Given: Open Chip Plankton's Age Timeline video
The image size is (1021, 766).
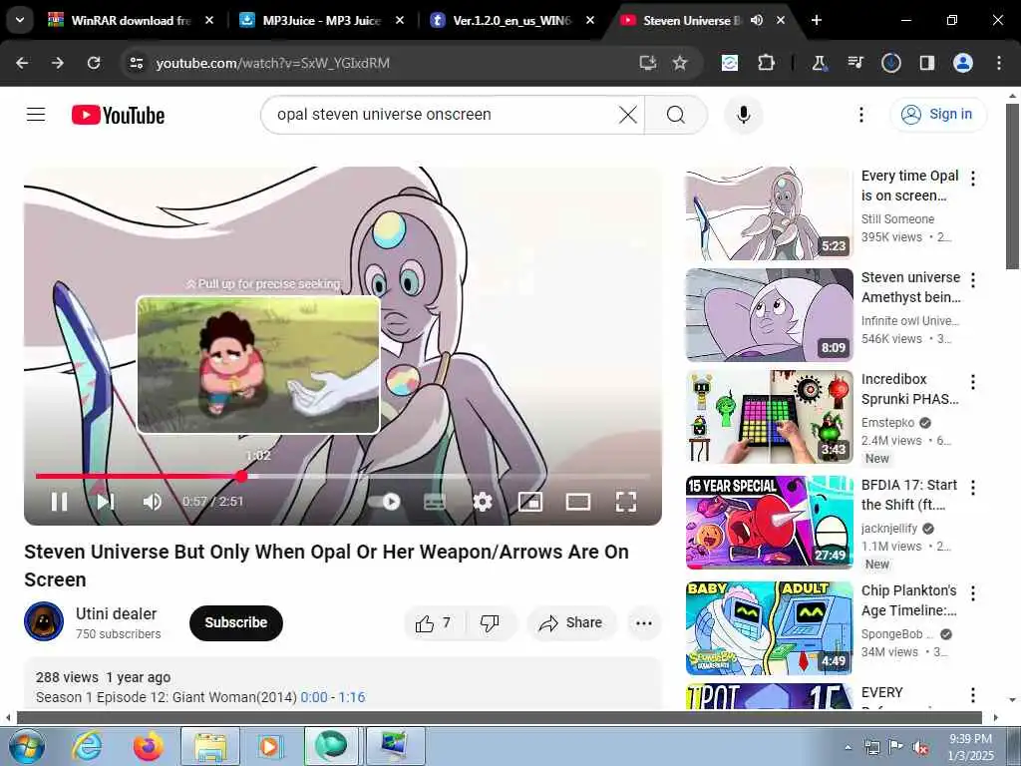Looking at the screenshot, I should [769, 628].
